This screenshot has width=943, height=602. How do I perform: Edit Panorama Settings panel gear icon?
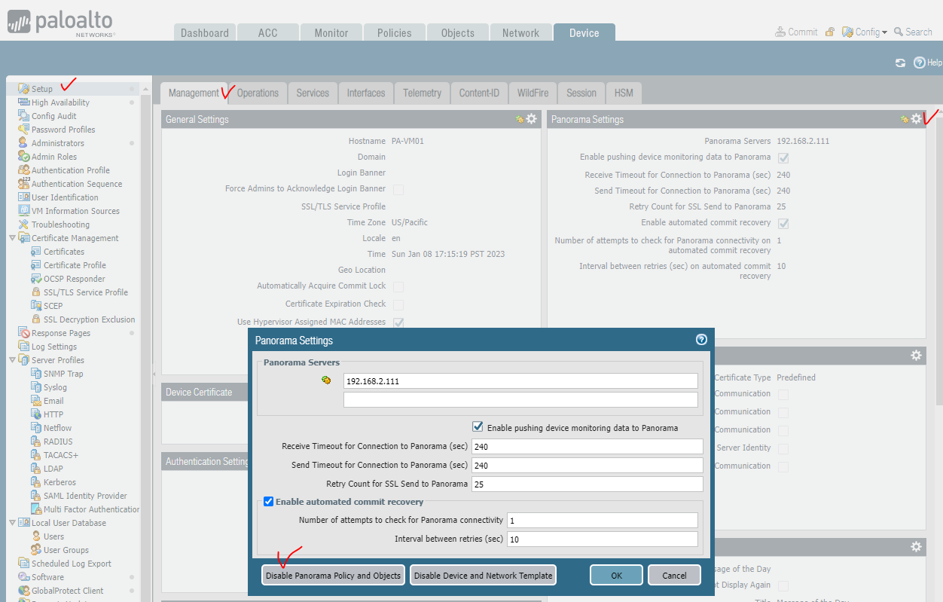pyautogui.click(x=916, y=119)
